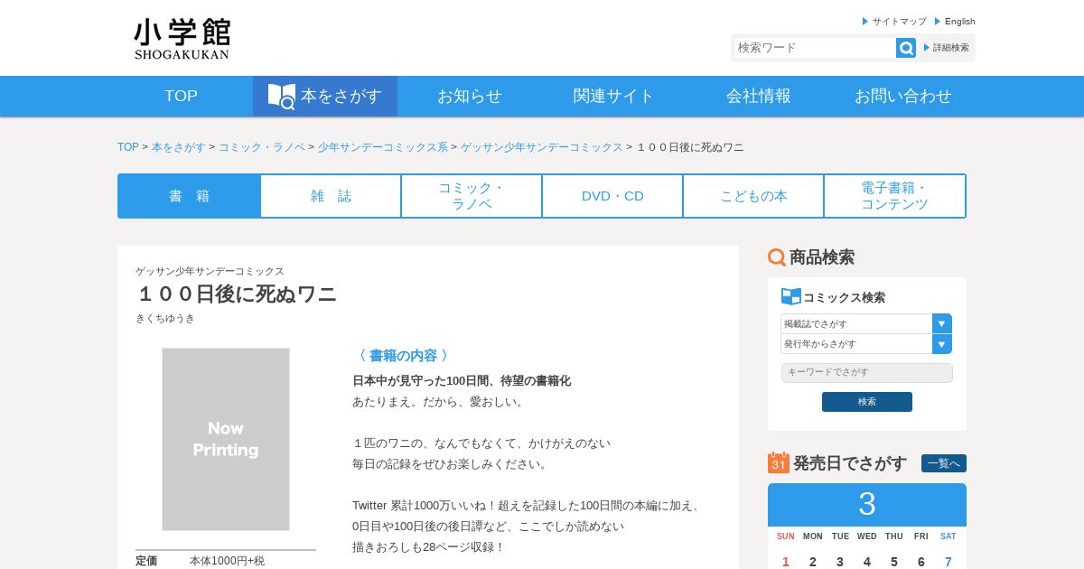1084x569 pixels.
Task: Click the コミックス検索 book icon
Action: (x=791, y=296)
